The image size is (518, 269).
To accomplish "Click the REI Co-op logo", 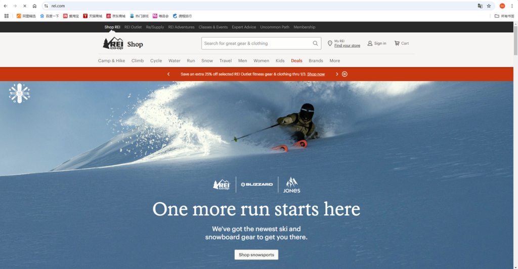I will click(113, 44).
